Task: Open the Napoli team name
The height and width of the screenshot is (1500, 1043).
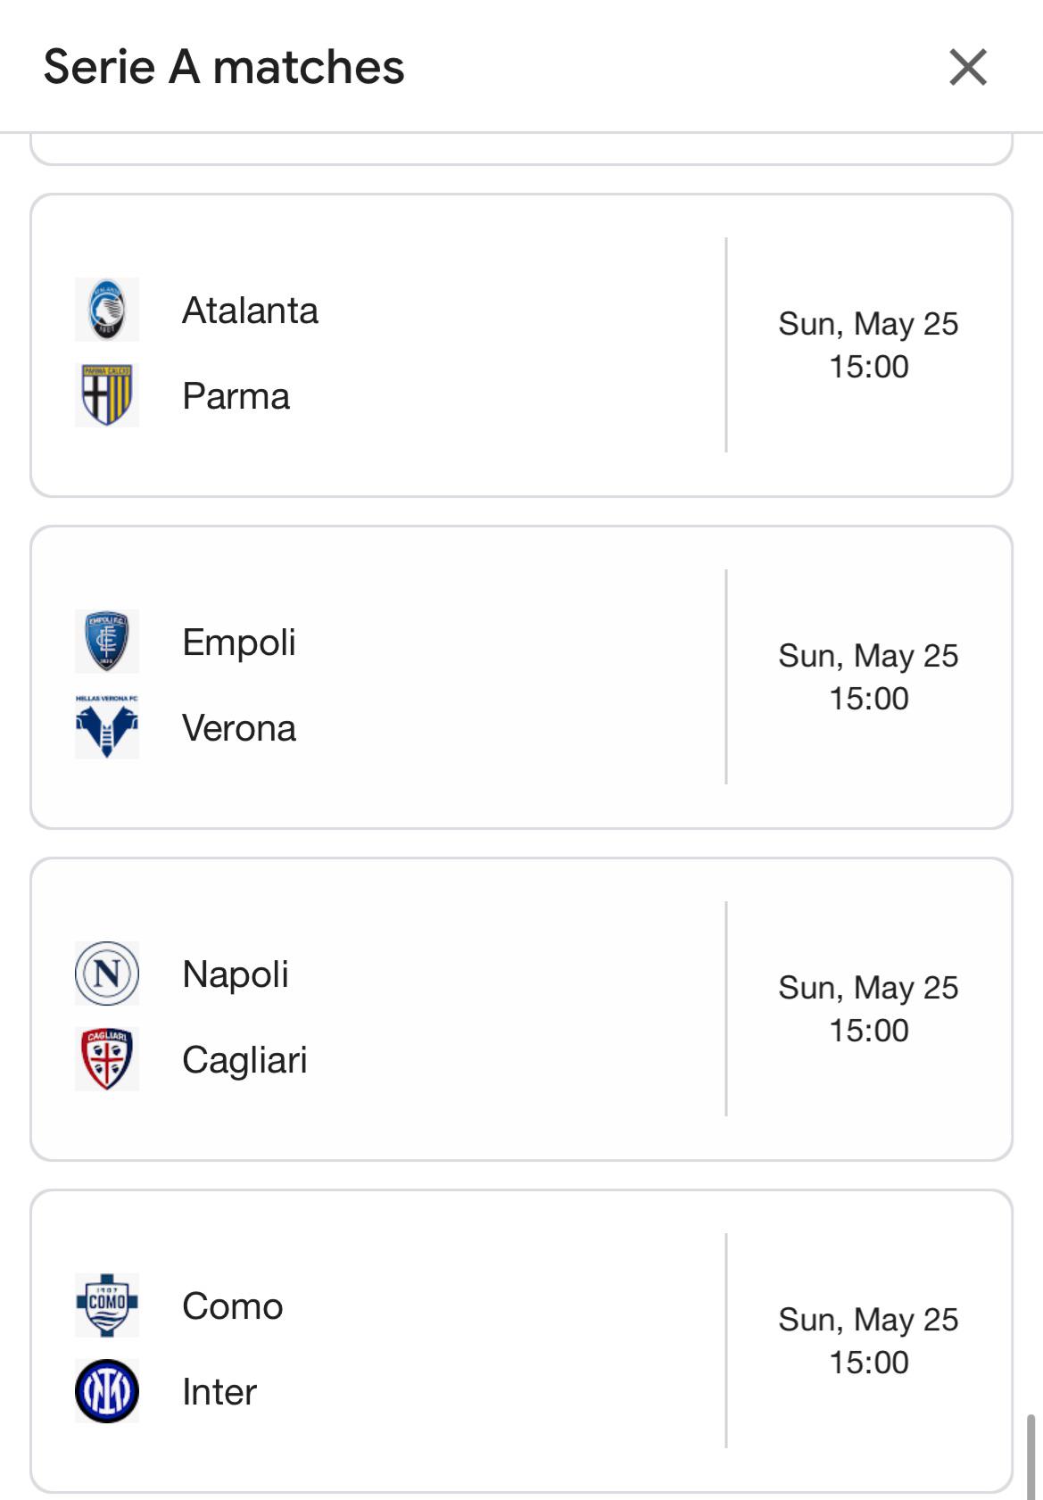Action: click(236, 974)
